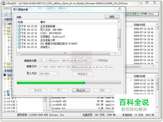Click the UltraISO app icon in title bar
Image resolution: width=163 pixels, height=122 pixels.
tap(4, 4)
